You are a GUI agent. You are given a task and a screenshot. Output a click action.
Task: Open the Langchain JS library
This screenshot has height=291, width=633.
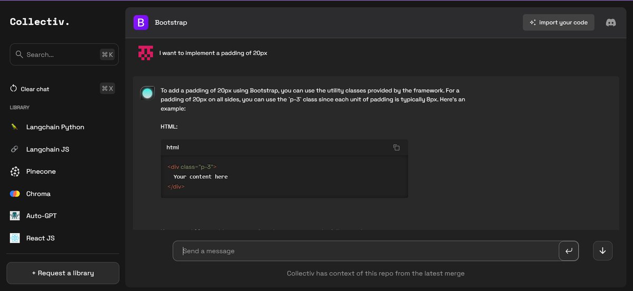47,149
